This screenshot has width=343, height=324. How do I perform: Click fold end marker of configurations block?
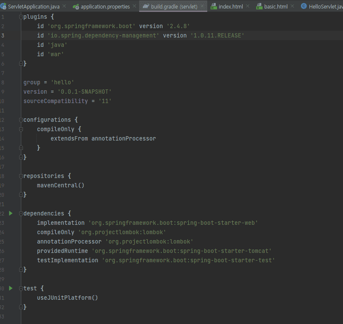click(x=21, y=157)
